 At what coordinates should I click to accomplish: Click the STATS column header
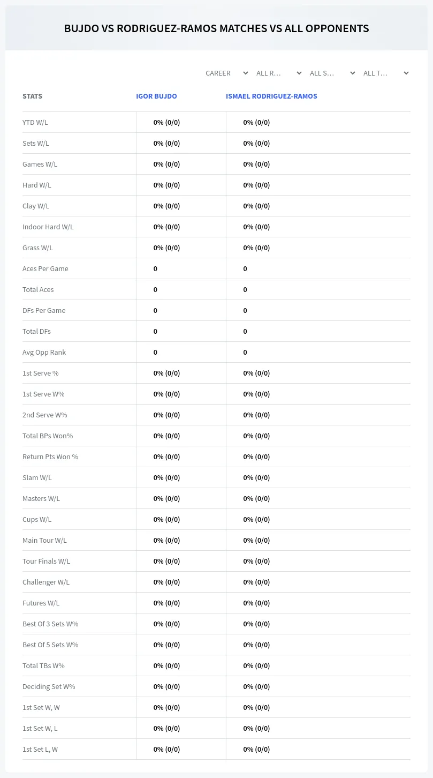[x=32, y=96]
